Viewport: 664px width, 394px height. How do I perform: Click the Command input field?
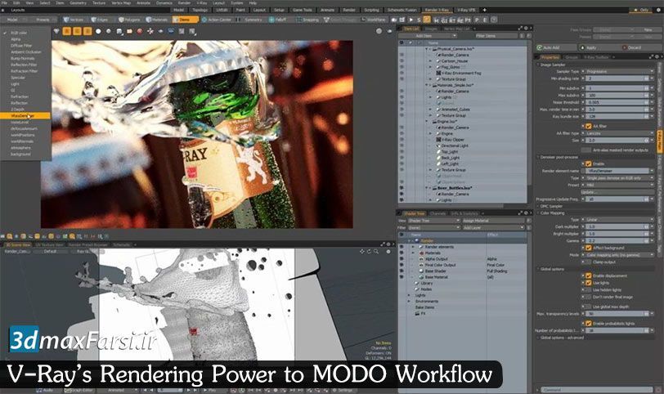(597, 389)
